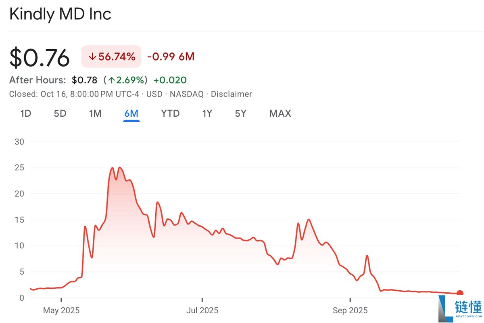
Task: Select the 5D time range
Action: click(60, 113)
